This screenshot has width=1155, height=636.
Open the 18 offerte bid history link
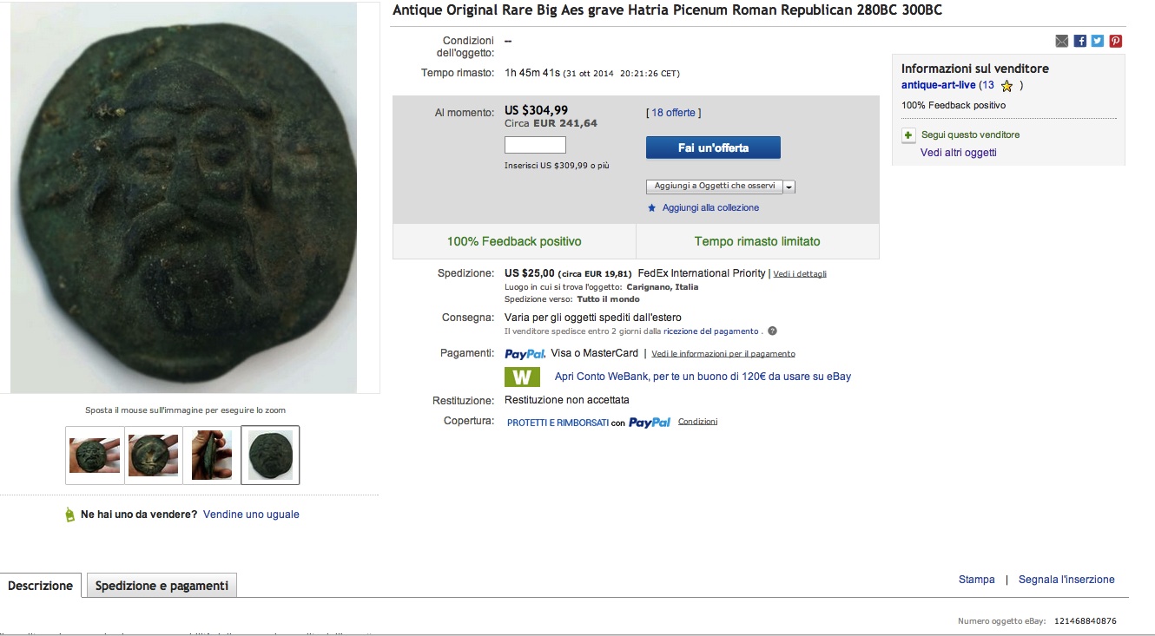point(674,113)
